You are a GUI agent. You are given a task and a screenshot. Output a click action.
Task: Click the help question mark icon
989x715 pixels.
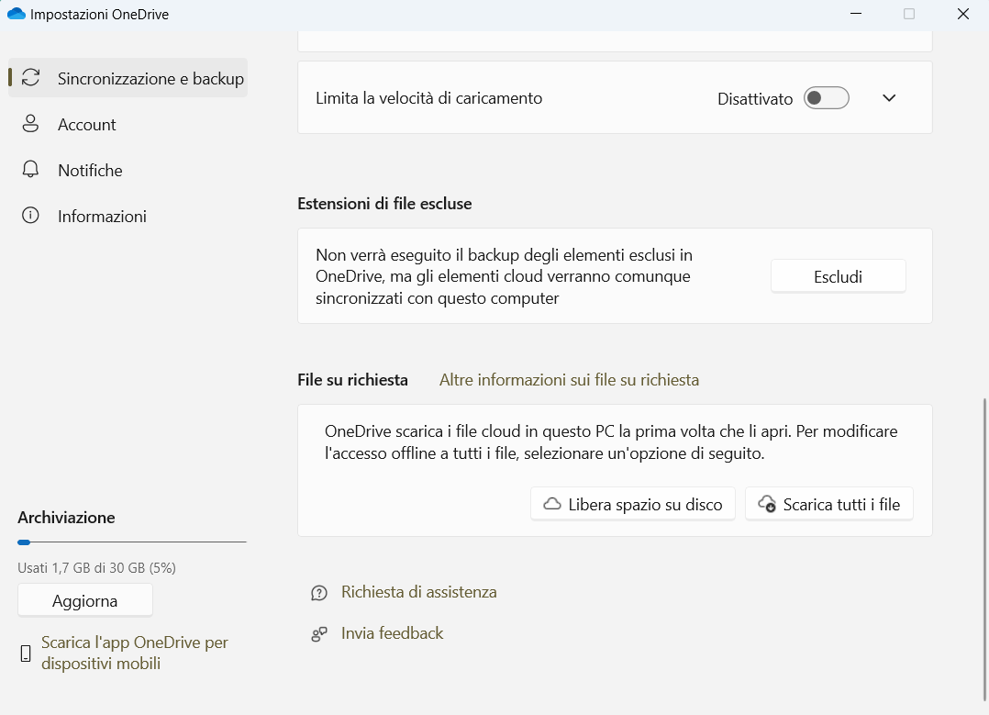click(x=319, y=593)
